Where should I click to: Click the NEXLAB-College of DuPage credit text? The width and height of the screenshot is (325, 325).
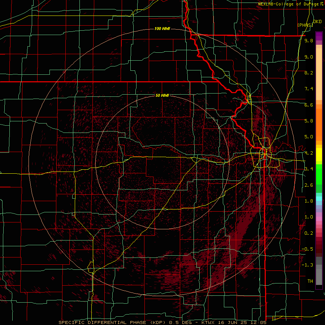pyautogui.click(x=288, y=4)
